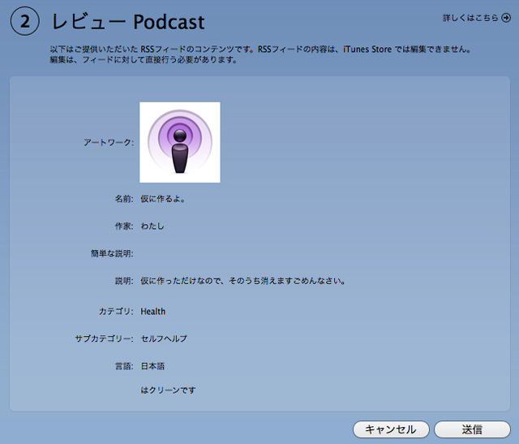
Task: Click the 説明: label
Action: [124, 281]
